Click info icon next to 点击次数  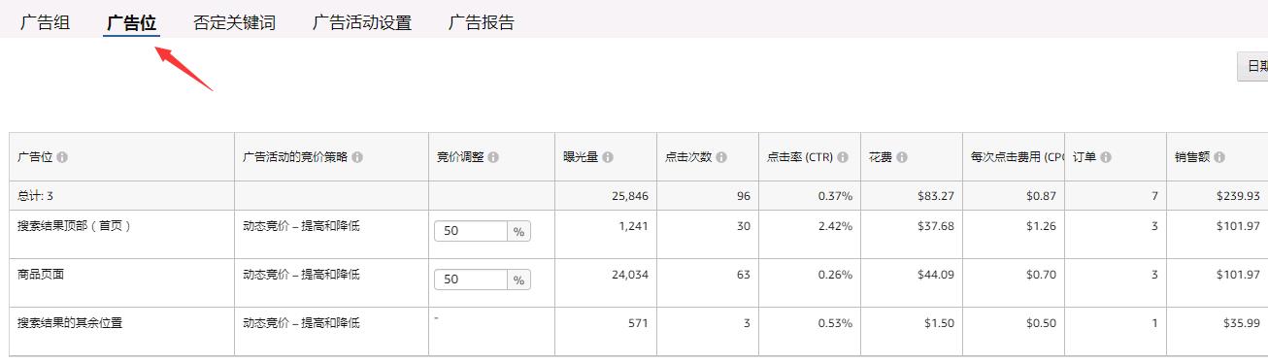[722, 157]
